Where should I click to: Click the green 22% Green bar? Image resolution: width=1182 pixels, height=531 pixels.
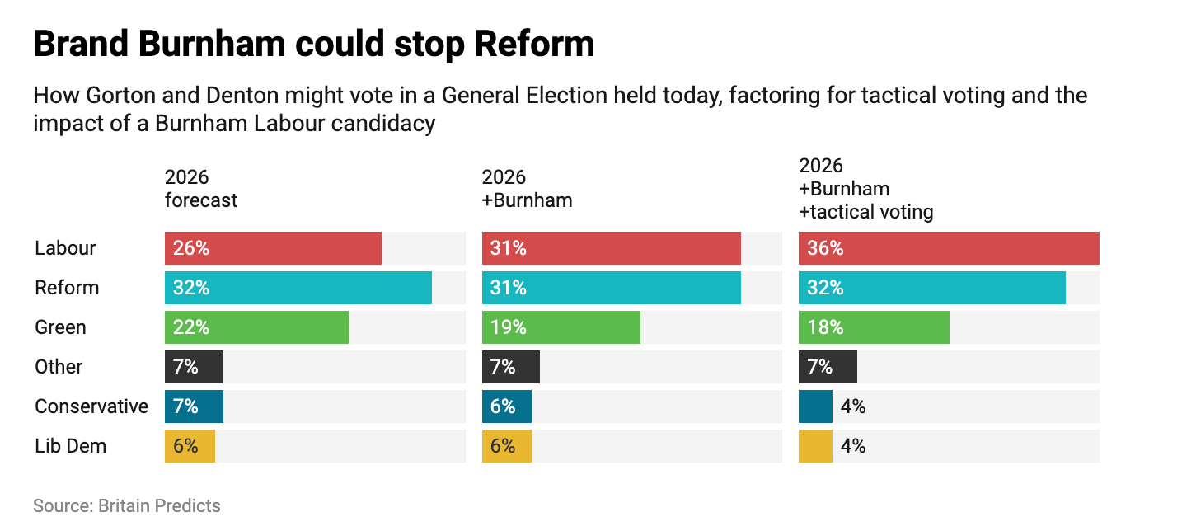pos(256,327)
